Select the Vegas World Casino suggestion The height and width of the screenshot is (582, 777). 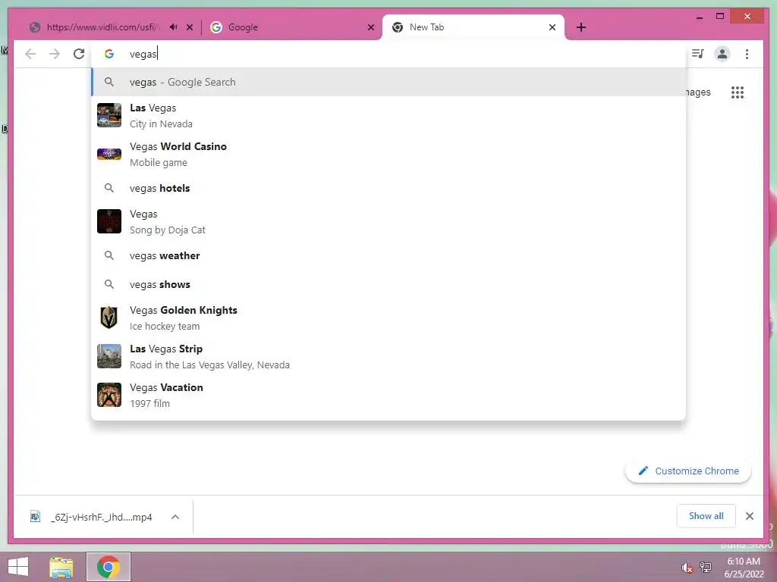(388, 155)
